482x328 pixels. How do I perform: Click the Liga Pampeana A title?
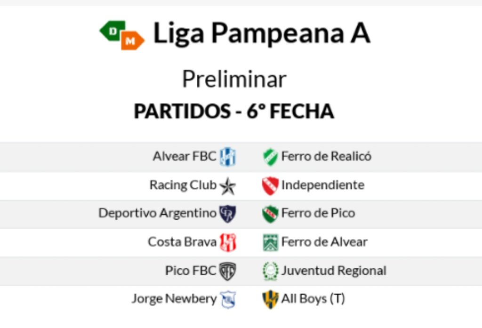[262, 34]
